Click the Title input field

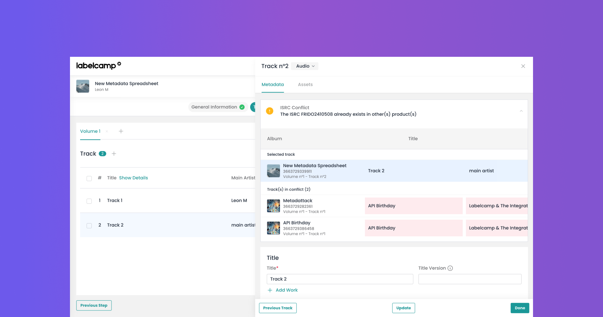340,279
